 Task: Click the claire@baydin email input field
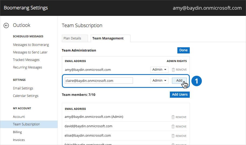click(x=99, y=81)
